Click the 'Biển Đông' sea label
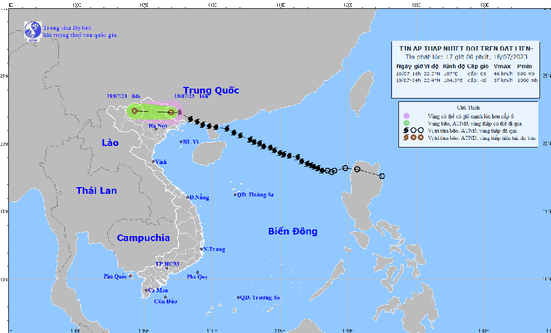The width and height of the screenshot is (551, 333). [x=293, y=231]
